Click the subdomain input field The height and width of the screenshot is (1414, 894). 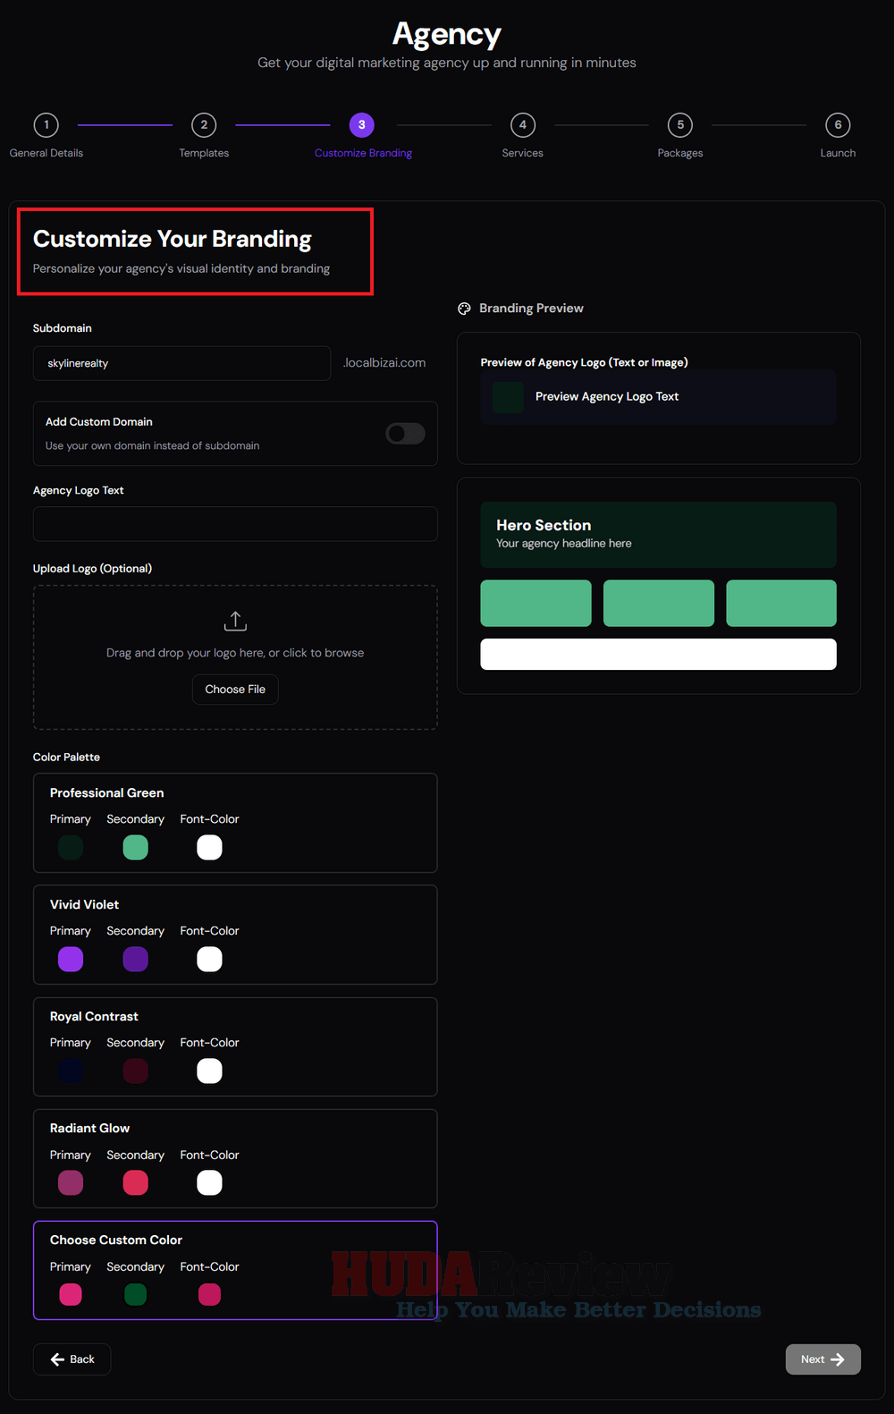(x=181, y=363)
